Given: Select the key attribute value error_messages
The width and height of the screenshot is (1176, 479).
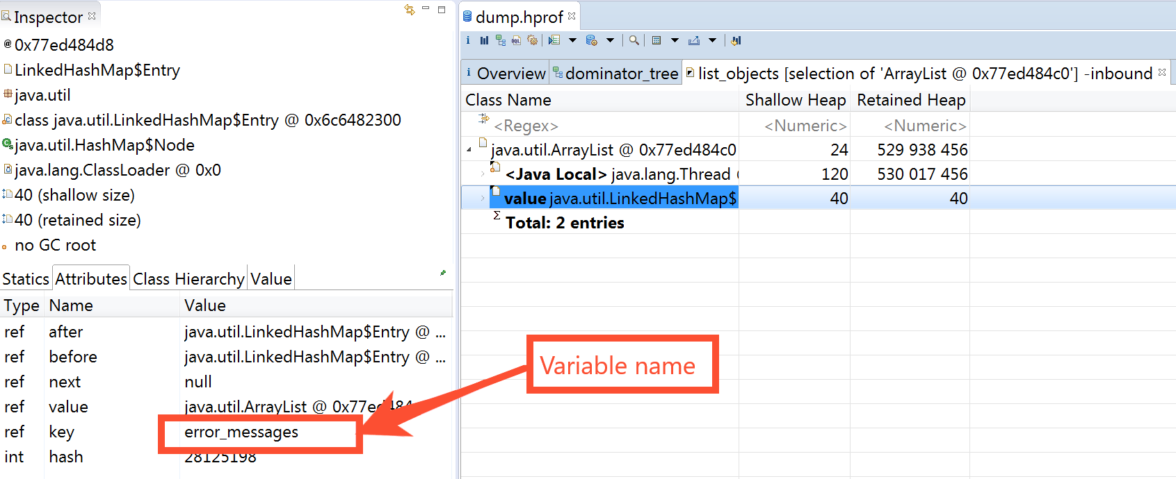Looking at the screenshot, I should click(x=241, y=432).
